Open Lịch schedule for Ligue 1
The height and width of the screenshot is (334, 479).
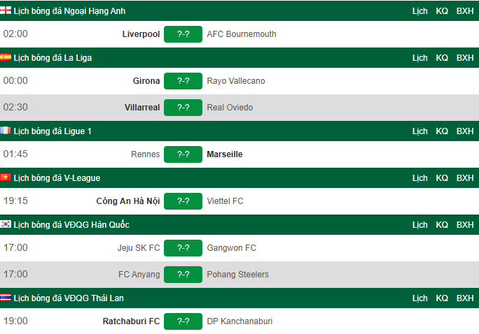419,131
